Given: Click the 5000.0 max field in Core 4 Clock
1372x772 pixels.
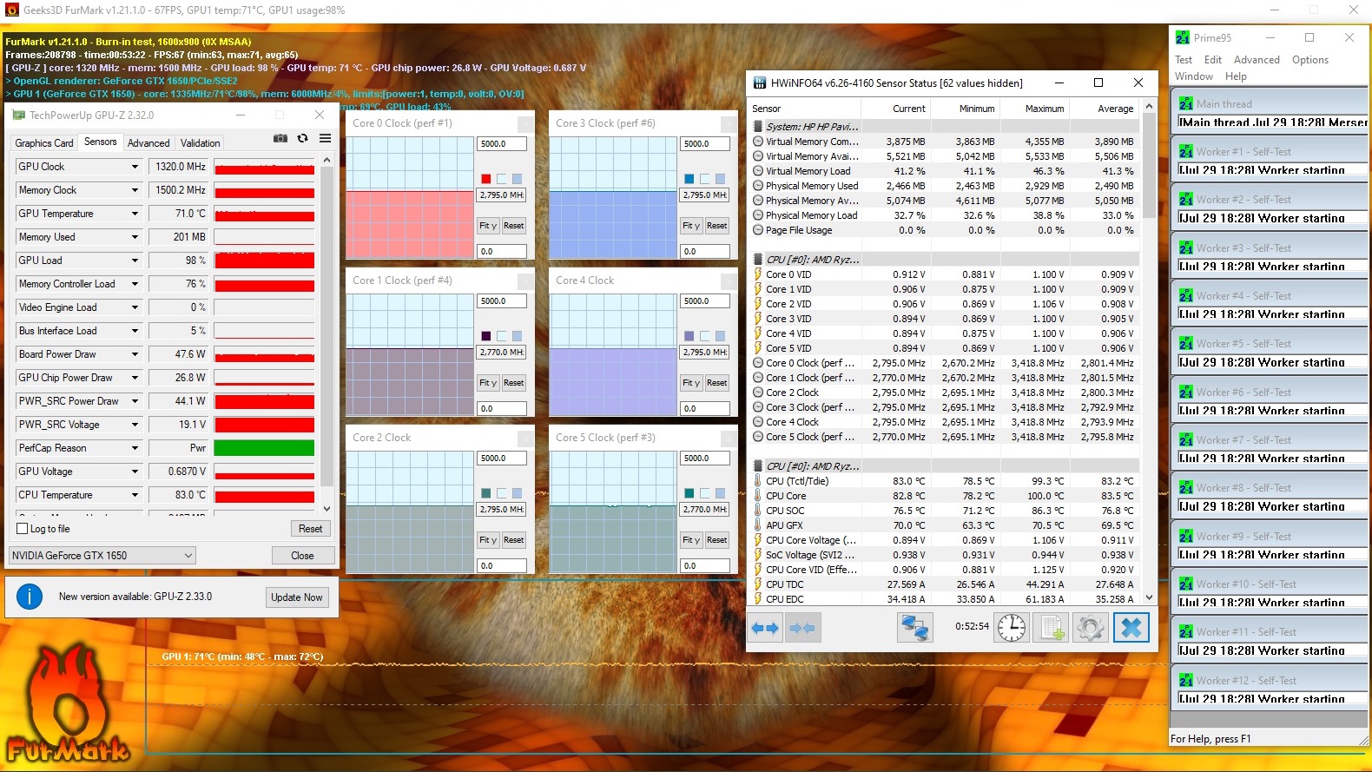Looking at the screenshot, I should (x=704, y=301).
